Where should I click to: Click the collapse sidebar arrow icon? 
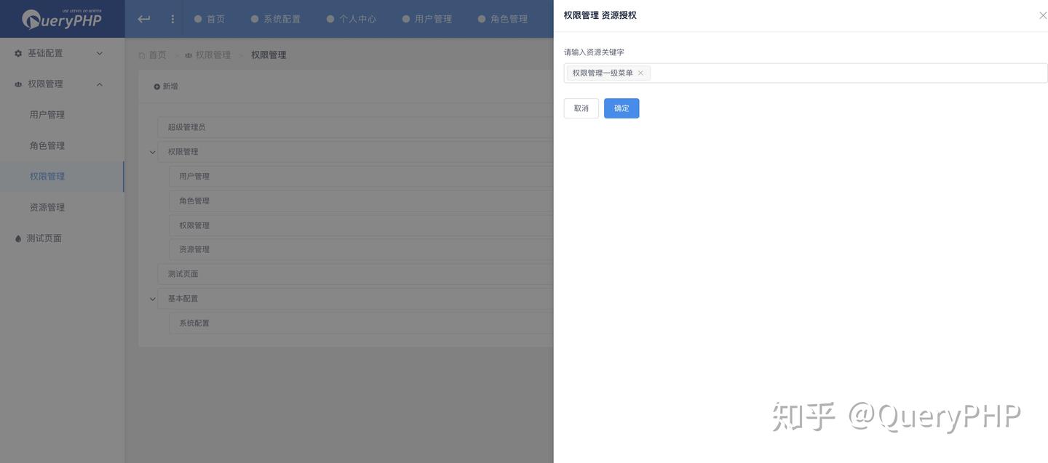pos(144,19)
